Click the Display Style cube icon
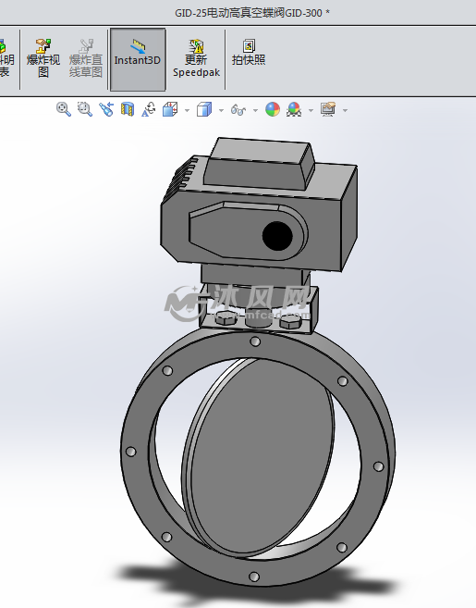This screenshot has width=476, height=608. click(x=204, y=109)
